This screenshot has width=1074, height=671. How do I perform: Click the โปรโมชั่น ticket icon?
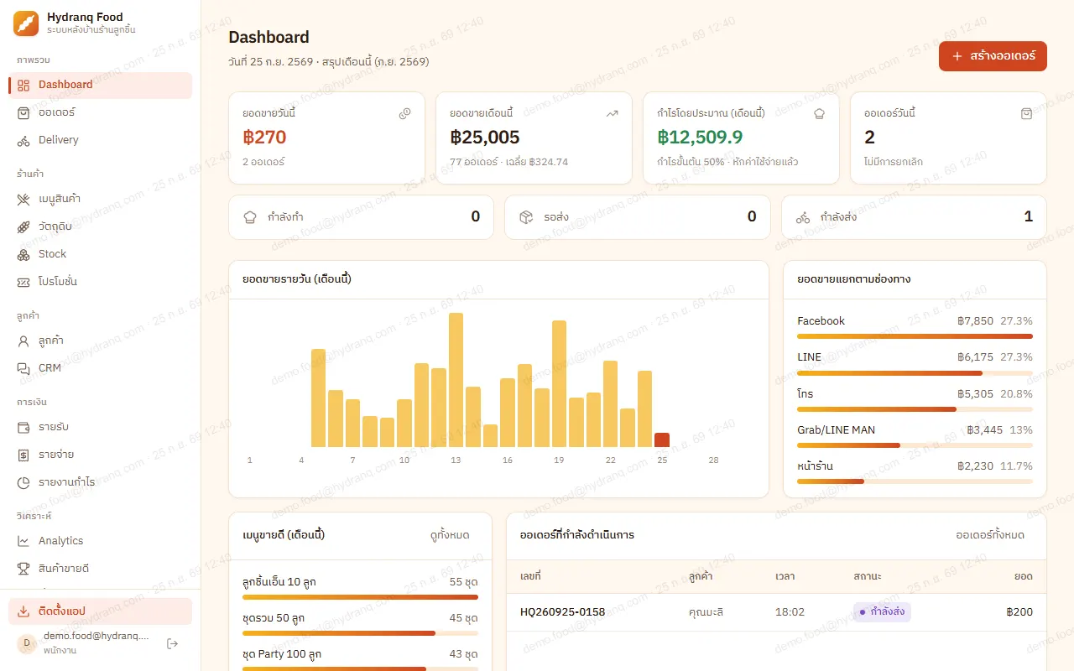23,282
